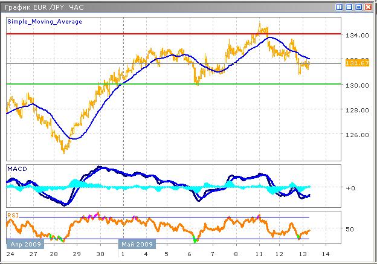Select the green support line at 130.00
This screenshot has width=377, height=264.
pos(151,84)
